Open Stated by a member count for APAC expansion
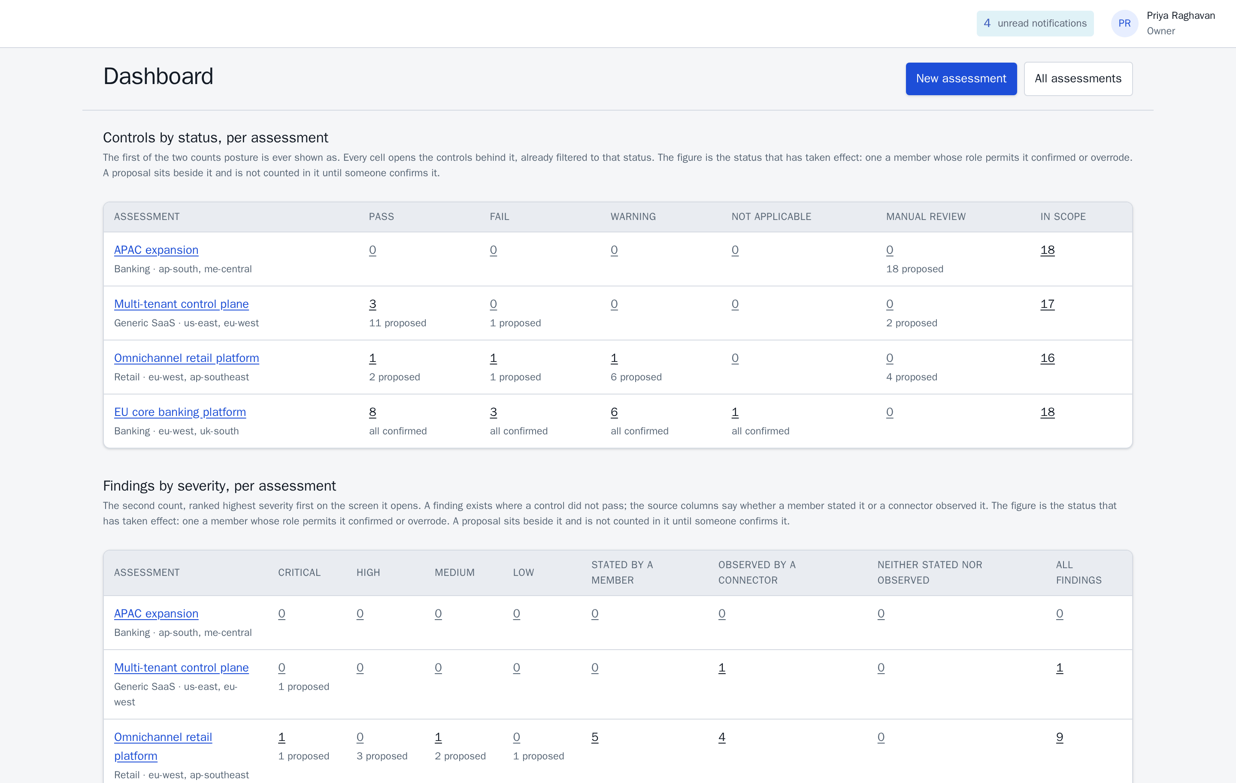The width and height of the screenshot is (1236, 783). [x=594, y=613]
